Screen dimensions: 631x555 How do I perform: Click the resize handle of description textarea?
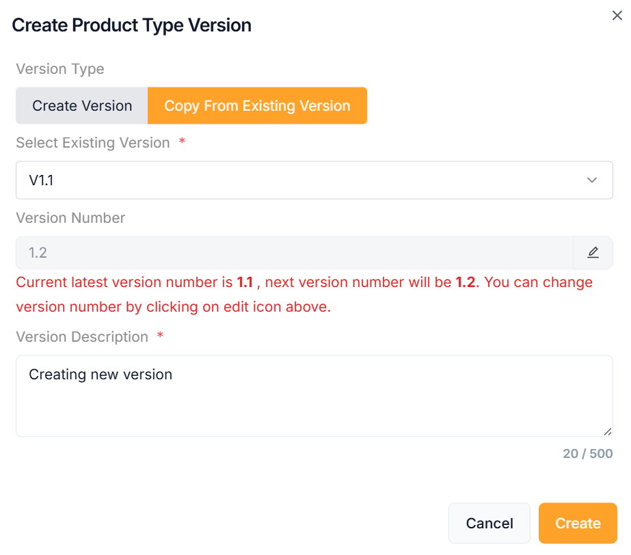click(607, 431)
